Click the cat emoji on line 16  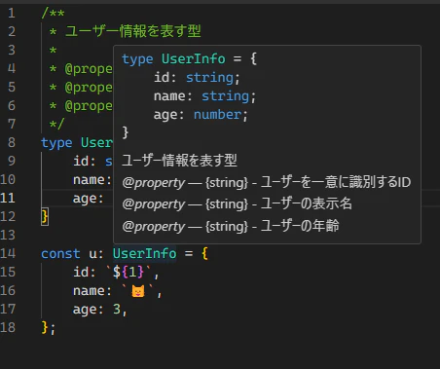[138, 291]
